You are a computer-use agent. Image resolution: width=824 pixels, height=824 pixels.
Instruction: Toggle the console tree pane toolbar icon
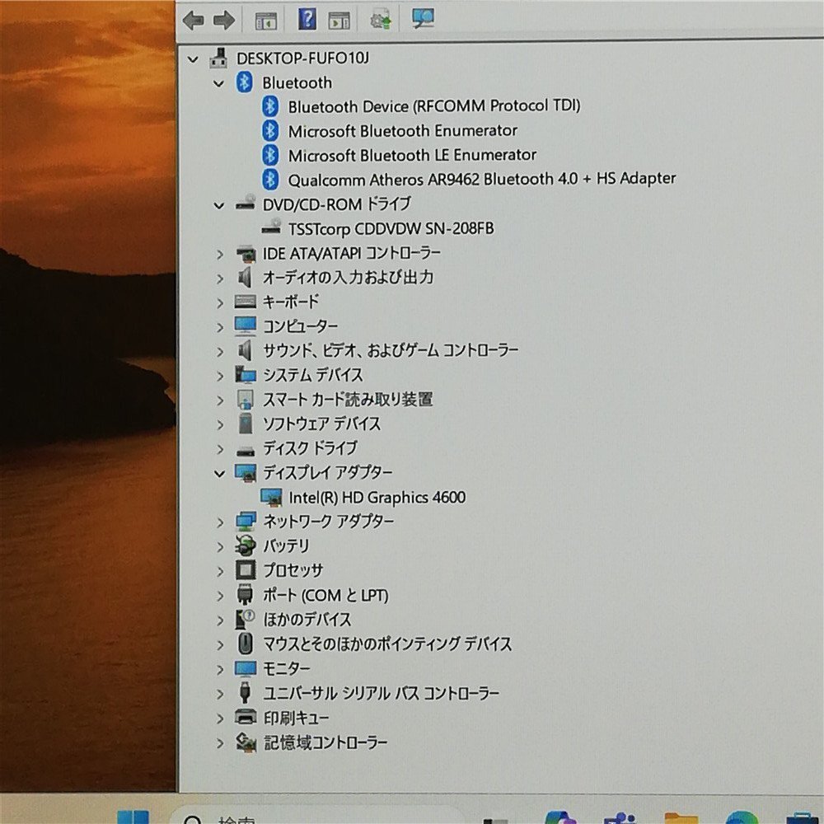click(266, 21)
